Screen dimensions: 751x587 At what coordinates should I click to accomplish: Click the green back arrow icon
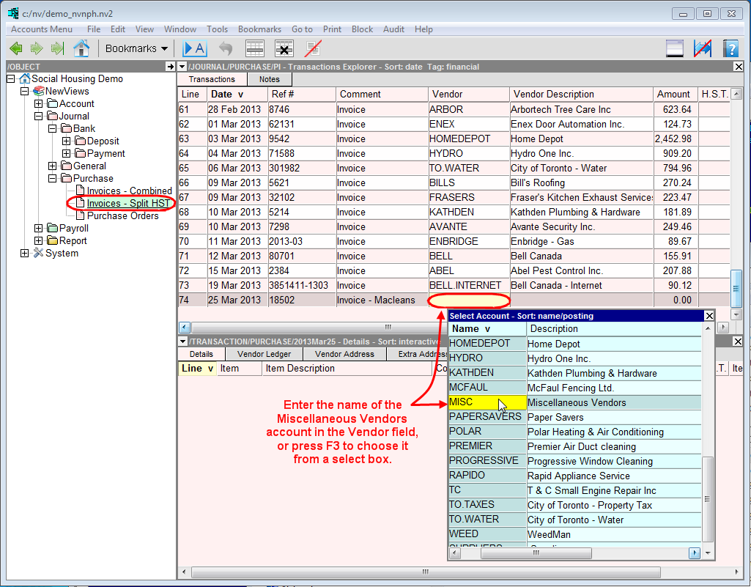[15, 48]
